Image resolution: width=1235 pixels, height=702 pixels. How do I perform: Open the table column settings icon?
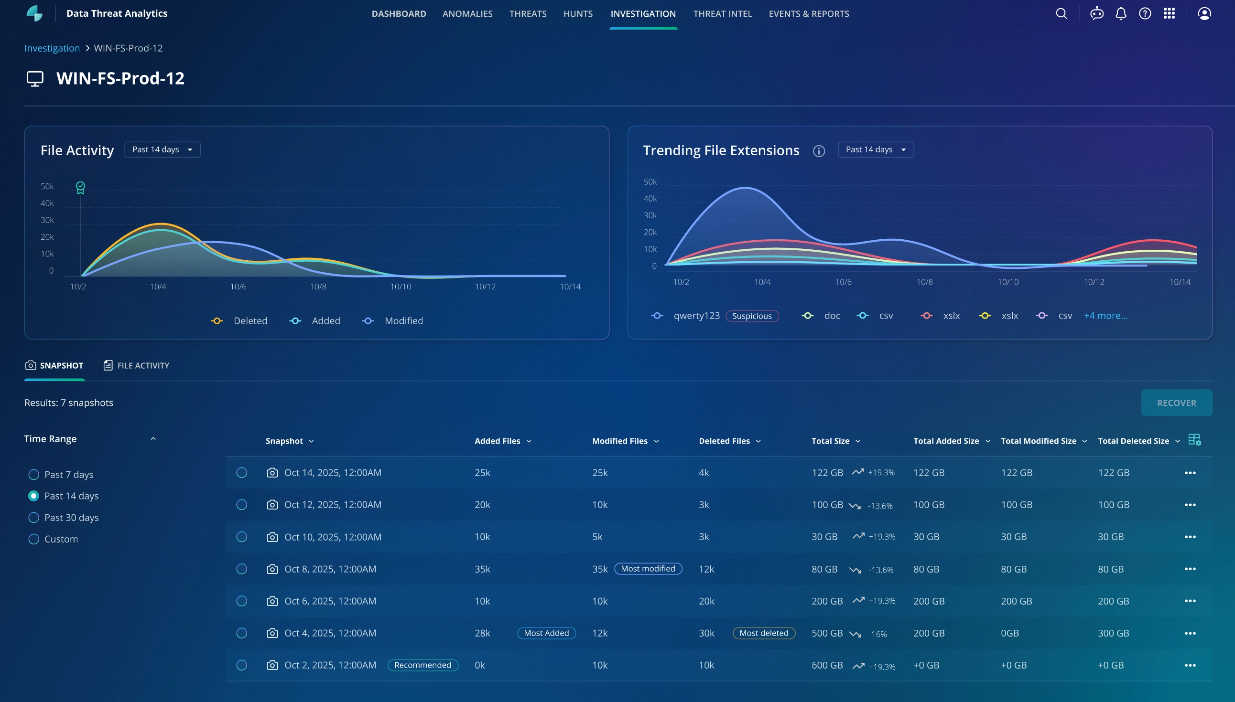(x=1194, y=440)
